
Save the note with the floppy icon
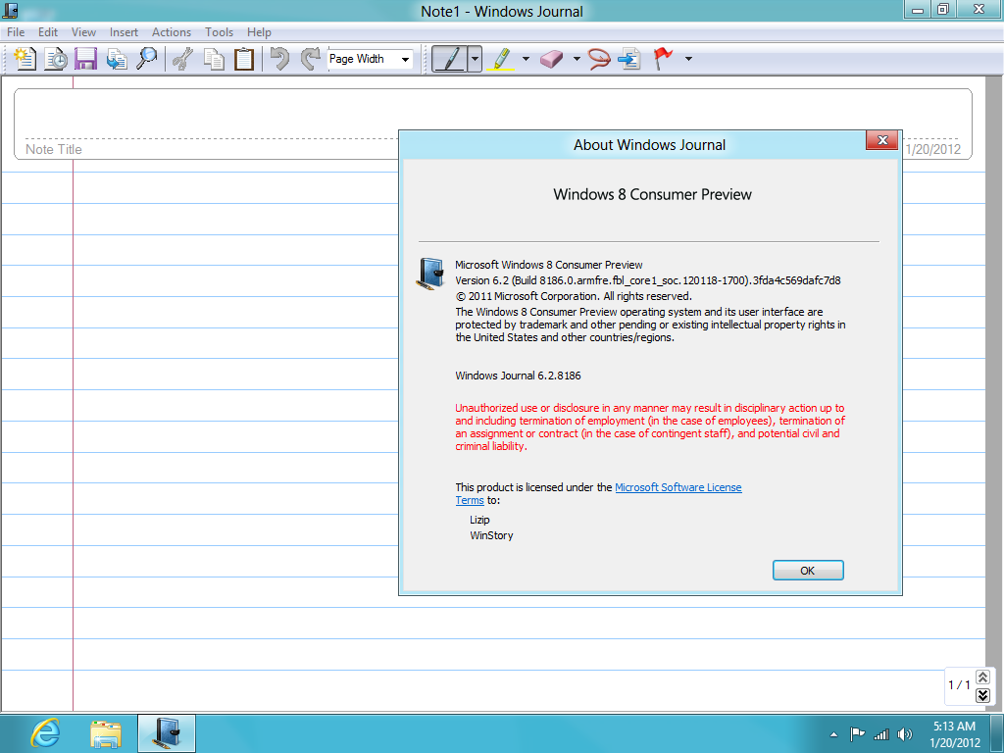click(86, 59)
